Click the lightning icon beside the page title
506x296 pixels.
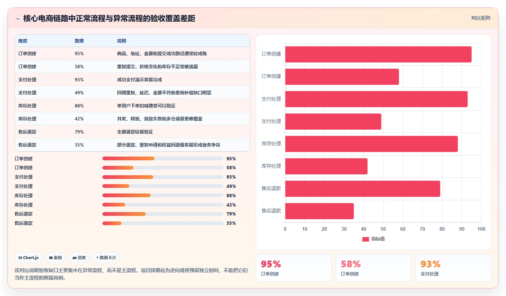coord(18,19)
